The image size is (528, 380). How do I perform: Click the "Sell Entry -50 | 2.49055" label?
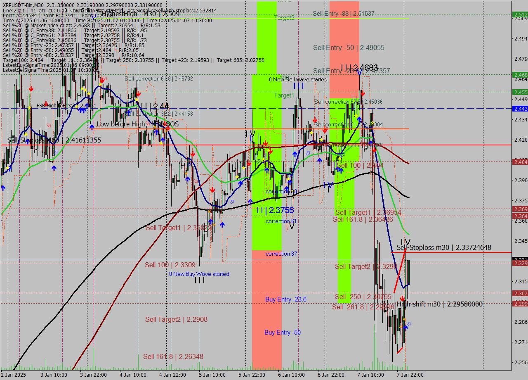pos(349,48)
